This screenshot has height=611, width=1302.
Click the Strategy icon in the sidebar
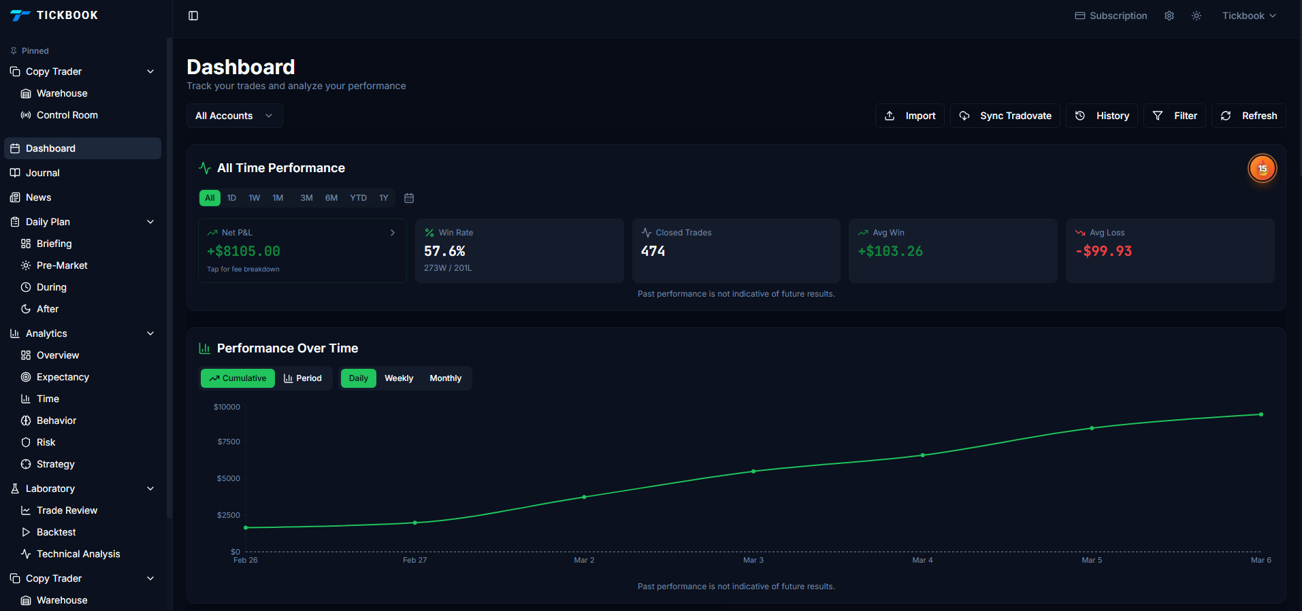coord(26,464)
